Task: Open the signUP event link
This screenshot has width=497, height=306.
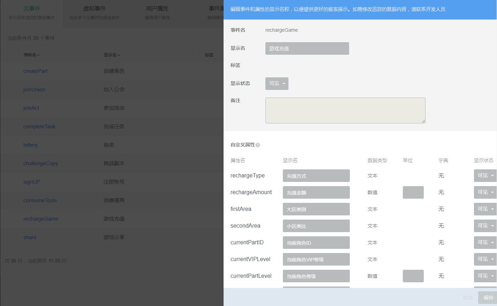Action: (x=32, y=182)
